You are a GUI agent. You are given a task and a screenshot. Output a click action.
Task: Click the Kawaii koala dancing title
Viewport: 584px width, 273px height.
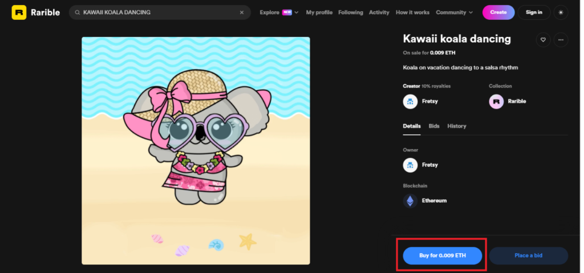[x=457, y=39]
